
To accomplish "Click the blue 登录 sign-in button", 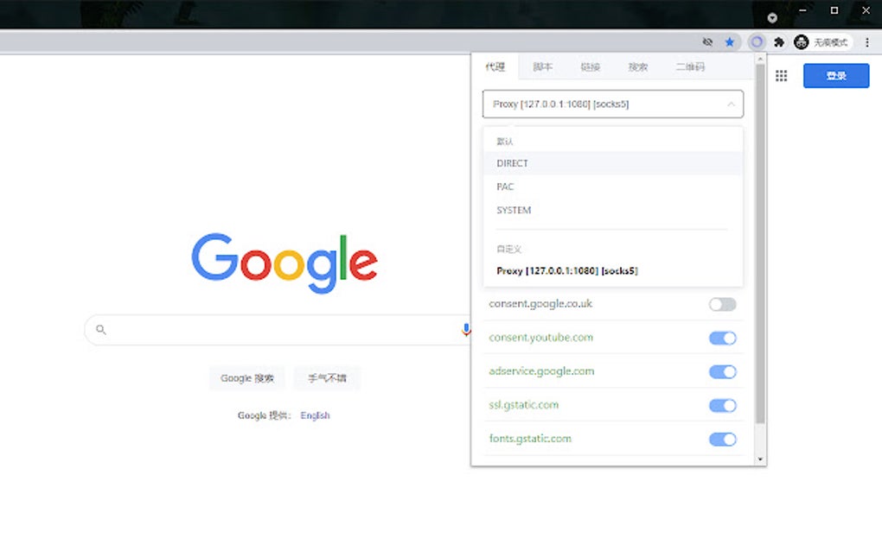I will (x=835, y=76).
